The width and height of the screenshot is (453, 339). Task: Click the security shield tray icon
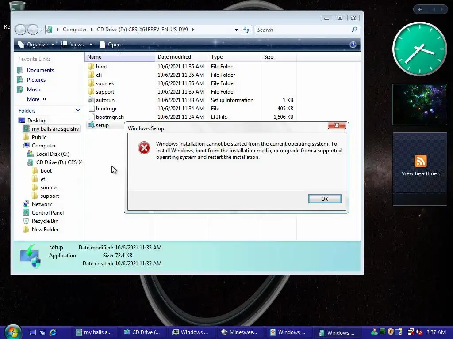(390, 332)
